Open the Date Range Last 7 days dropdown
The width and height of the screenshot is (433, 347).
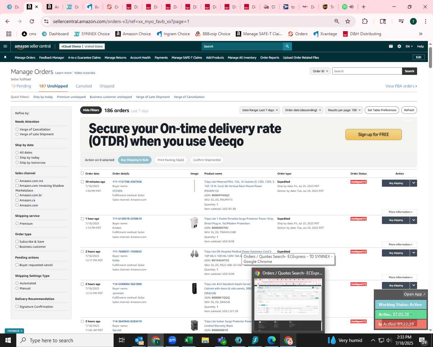260,110
